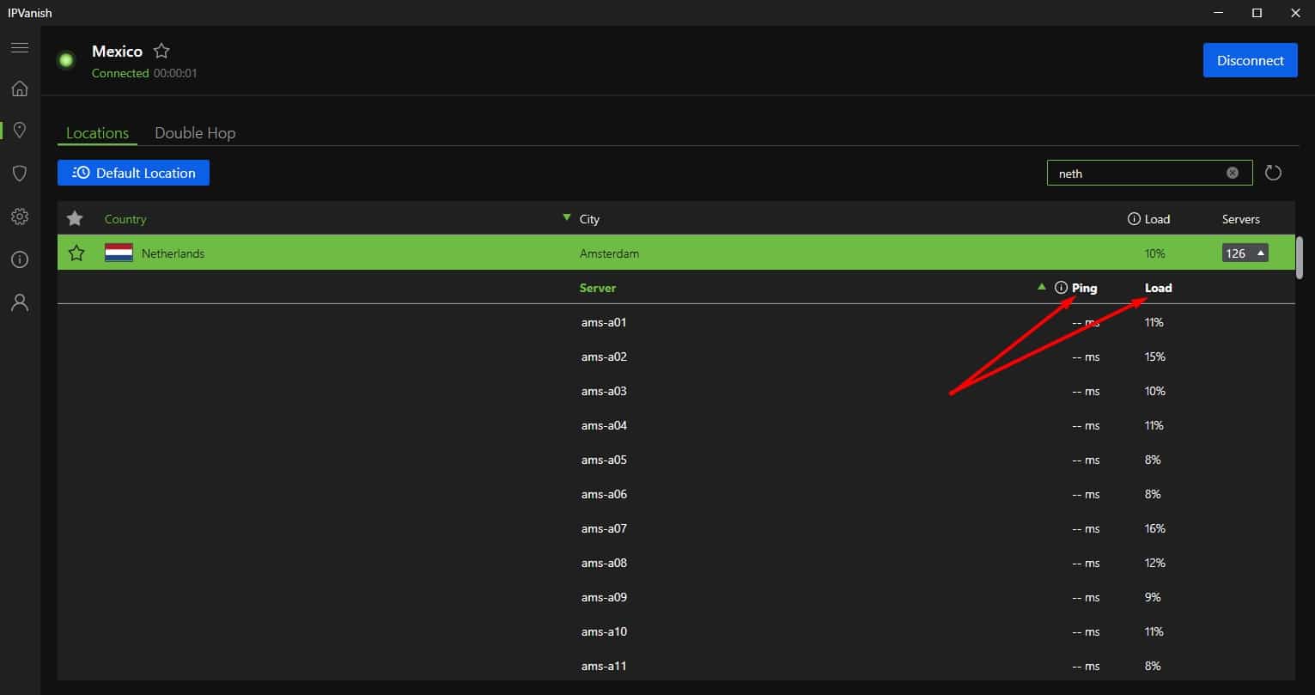The width and height of the screenshot is (1315, 695).
Task: Open the shield security icon in sidebar
Action: (x=20, y=174)
